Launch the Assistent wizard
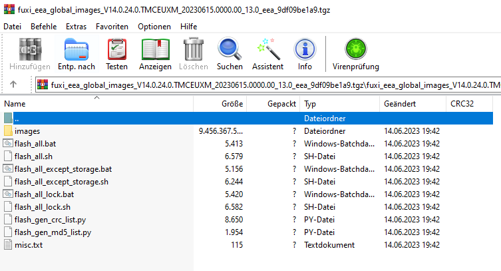Viewport: 501px width, 271px height. (267, 53)
